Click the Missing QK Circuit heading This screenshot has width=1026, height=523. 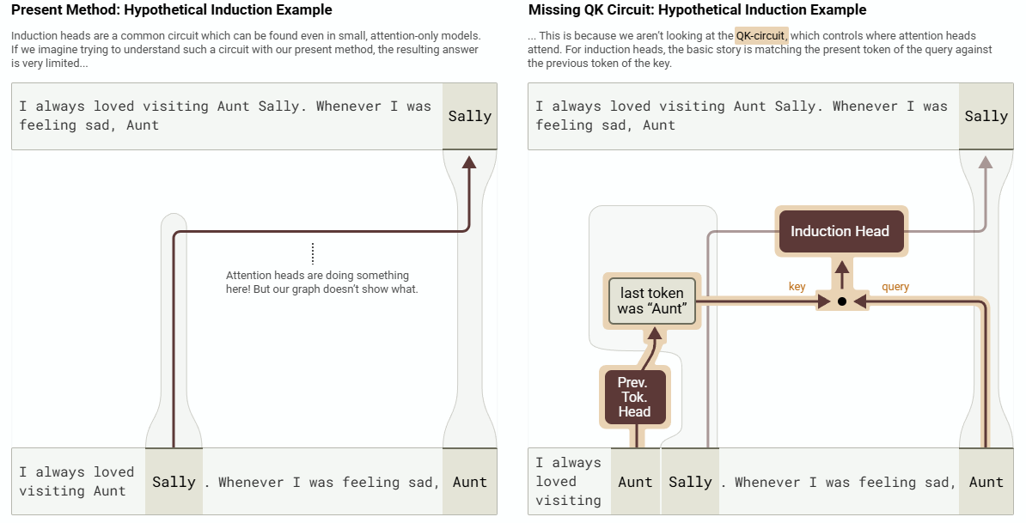pos(697,9)
